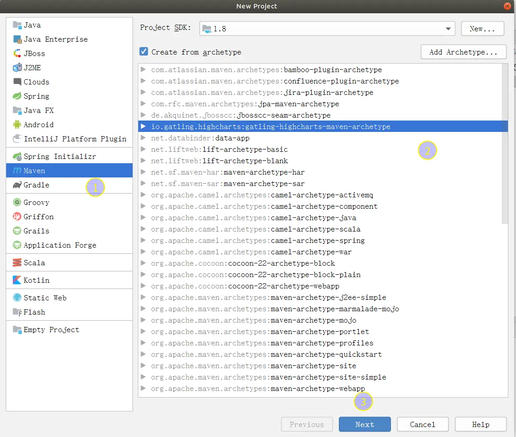Select camel-archetype-activemq row
Viewport: 516px width, 437px height.
[x=320, y=195]
